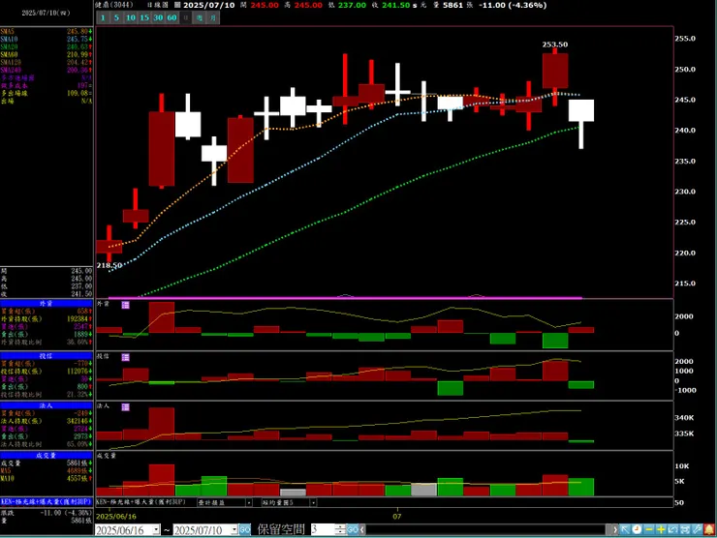Click the 07 month marker on time axis
The height and width of the screenshot is (538, 717).
pos(397,516)
